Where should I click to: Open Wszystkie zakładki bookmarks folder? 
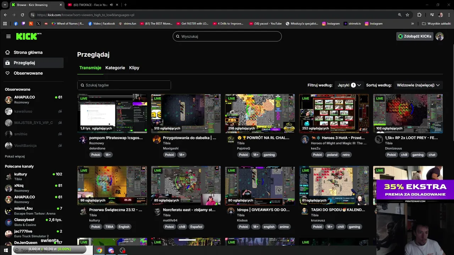click(436, 24)
